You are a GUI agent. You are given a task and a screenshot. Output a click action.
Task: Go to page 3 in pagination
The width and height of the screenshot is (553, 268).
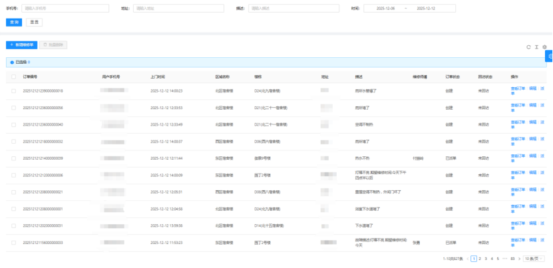pyautogui.click(x=486, y=258)
